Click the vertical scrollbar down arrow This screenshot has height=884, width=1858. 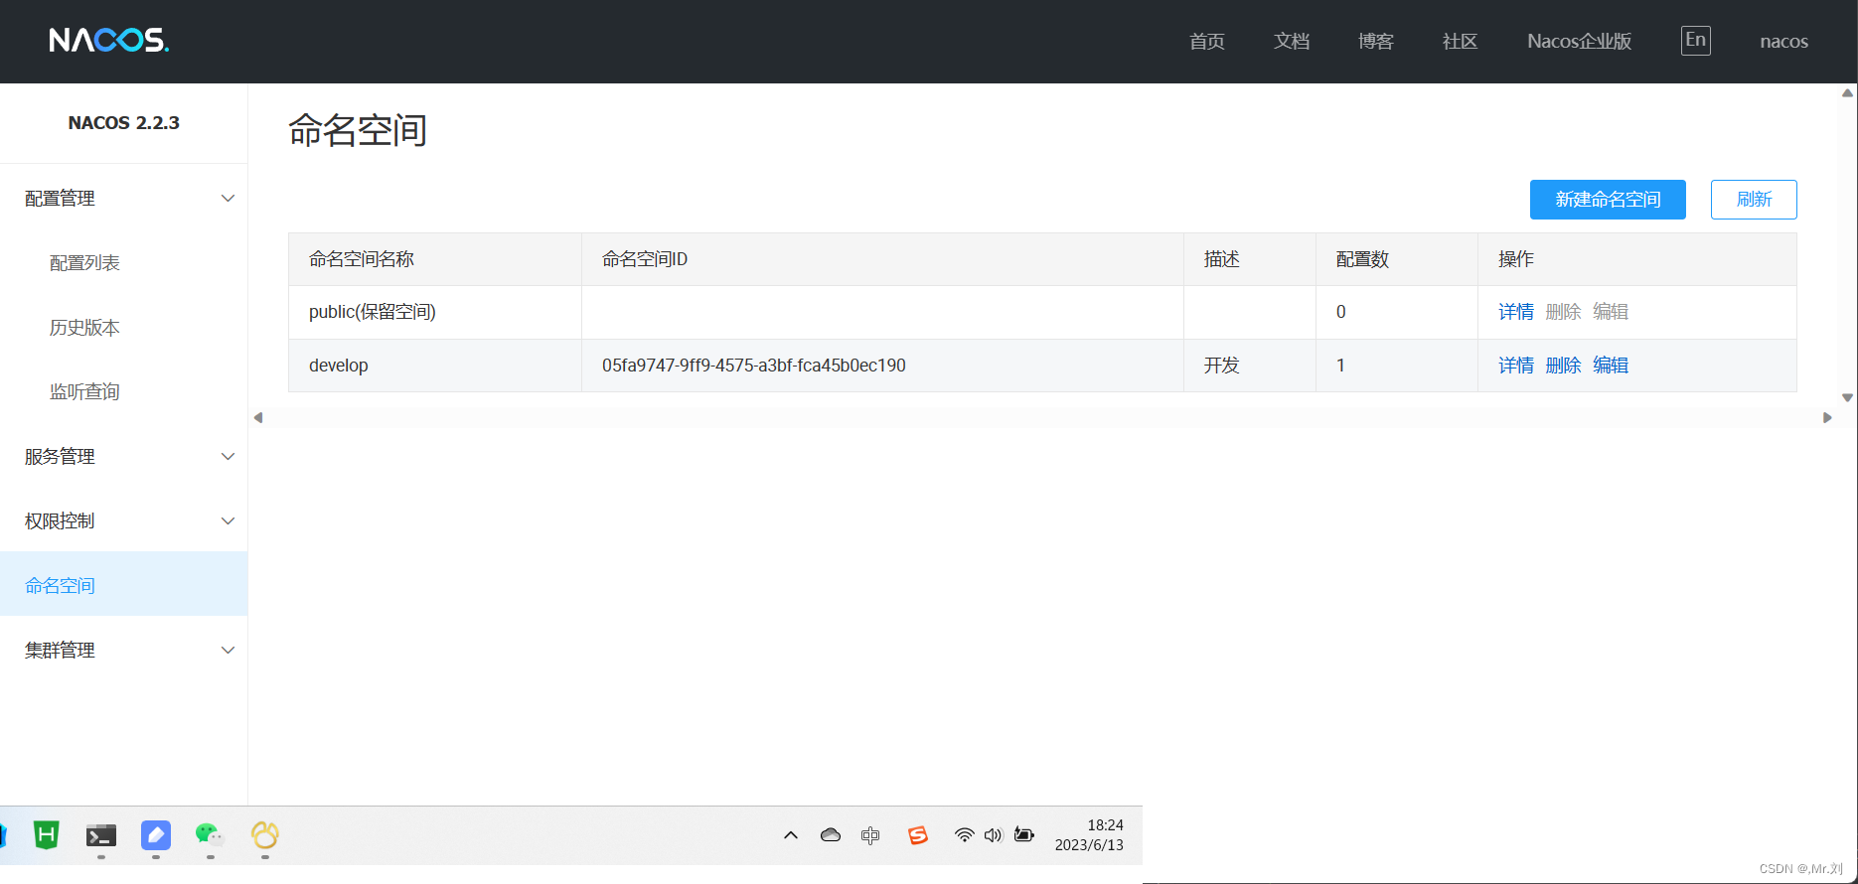coord(1847,397)
